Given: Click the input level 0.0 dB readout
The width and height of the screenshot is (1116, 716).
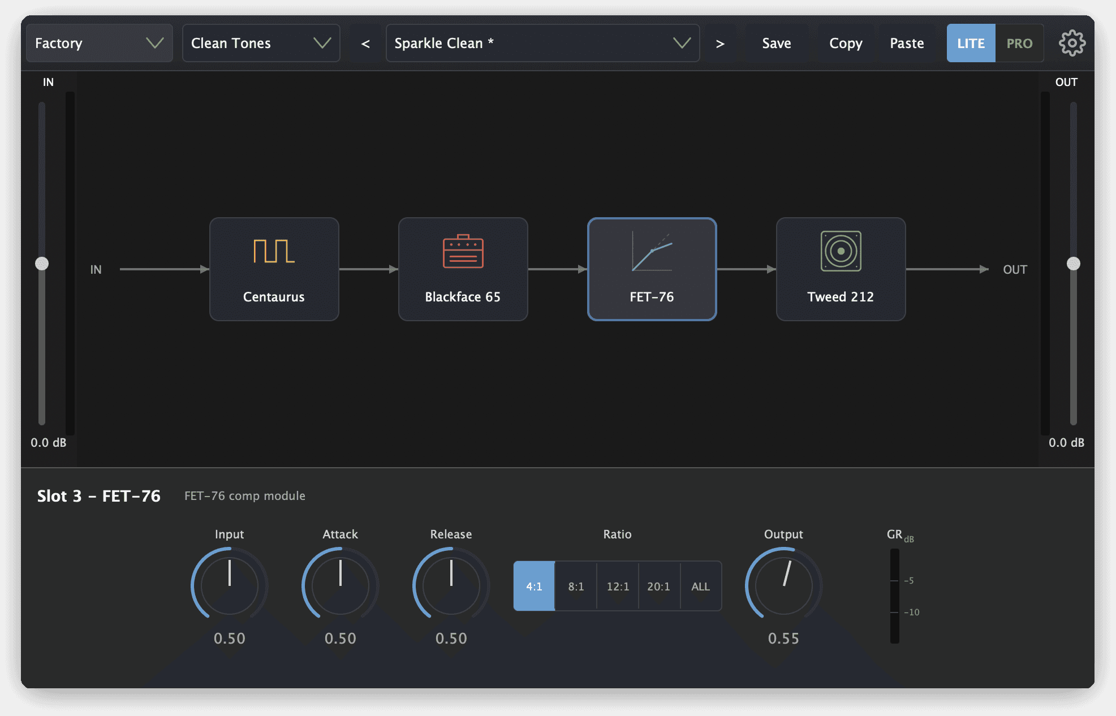Looking at the screenshot, I should pyautogui.click(x=48, y=442).
